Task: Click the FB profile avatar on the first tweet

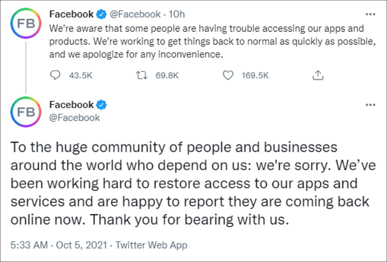Action: 26,23
